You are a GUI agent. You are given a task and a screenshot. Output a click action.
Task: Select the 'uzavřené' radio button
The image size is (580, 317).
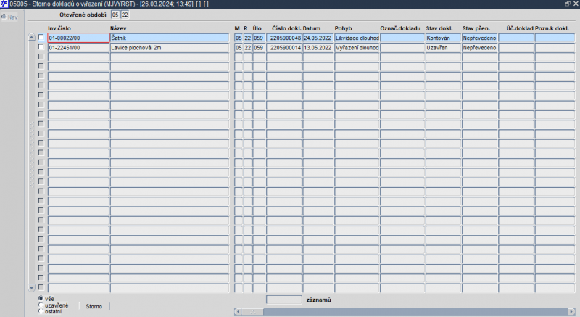pos(41,305)
